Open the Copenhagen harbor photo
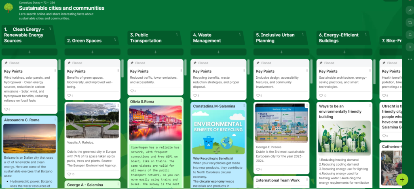The image size is (414, 189). [155, 123]
